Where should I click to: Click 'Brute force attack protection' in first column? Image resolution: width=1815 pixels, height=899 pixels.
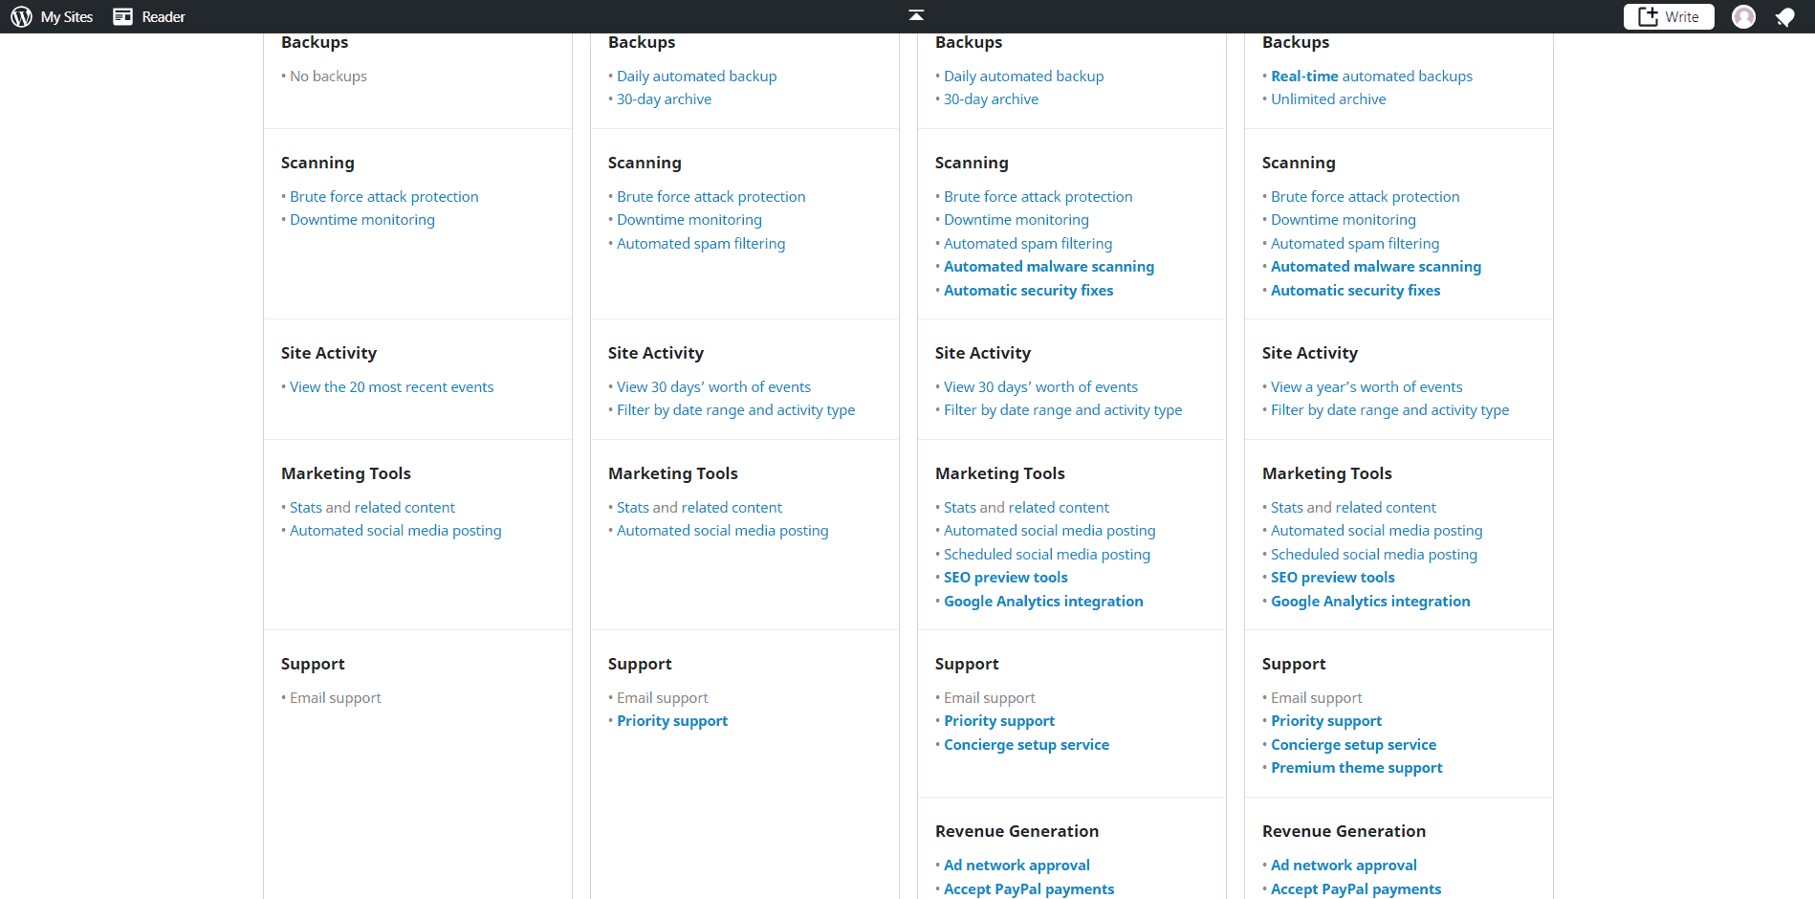coord(384,197)
